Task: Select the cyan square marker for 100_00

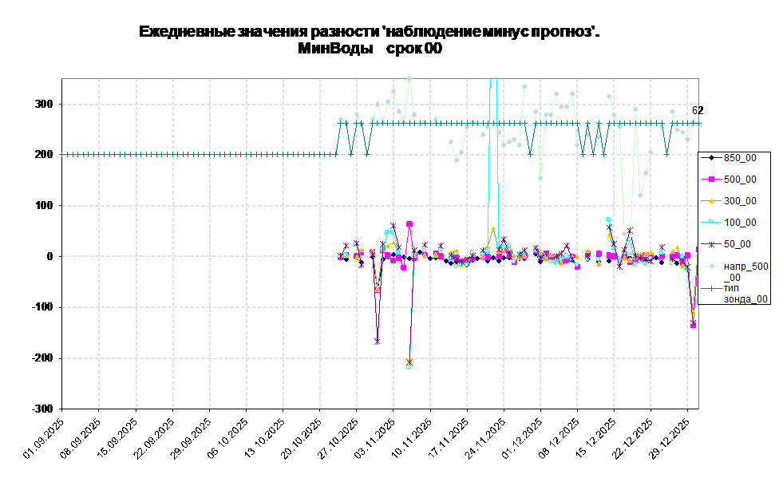Action: [710, 223]
